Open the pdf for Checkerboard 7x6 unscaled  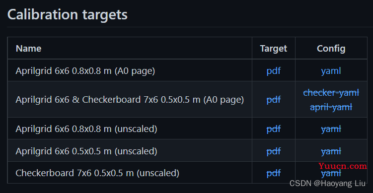tap(274, 173)
